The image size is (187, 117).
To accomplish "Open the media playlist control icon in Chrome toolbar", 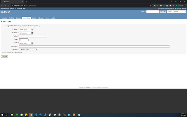I will tap(173, 6).
